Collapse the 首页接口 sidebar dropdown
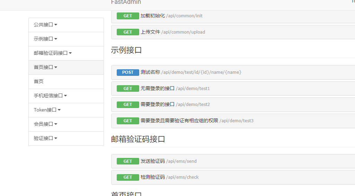Image resolution: width=355 pixels, height=196 pixels. tap(45, 68)
